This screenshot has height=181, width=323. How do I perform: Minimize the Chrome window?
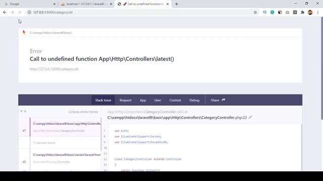coord(296,4)
